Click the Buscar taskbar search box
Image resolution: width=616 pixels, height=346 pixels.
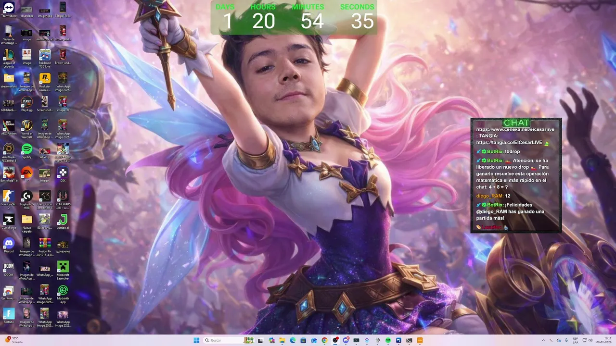[x=228, y=340]
